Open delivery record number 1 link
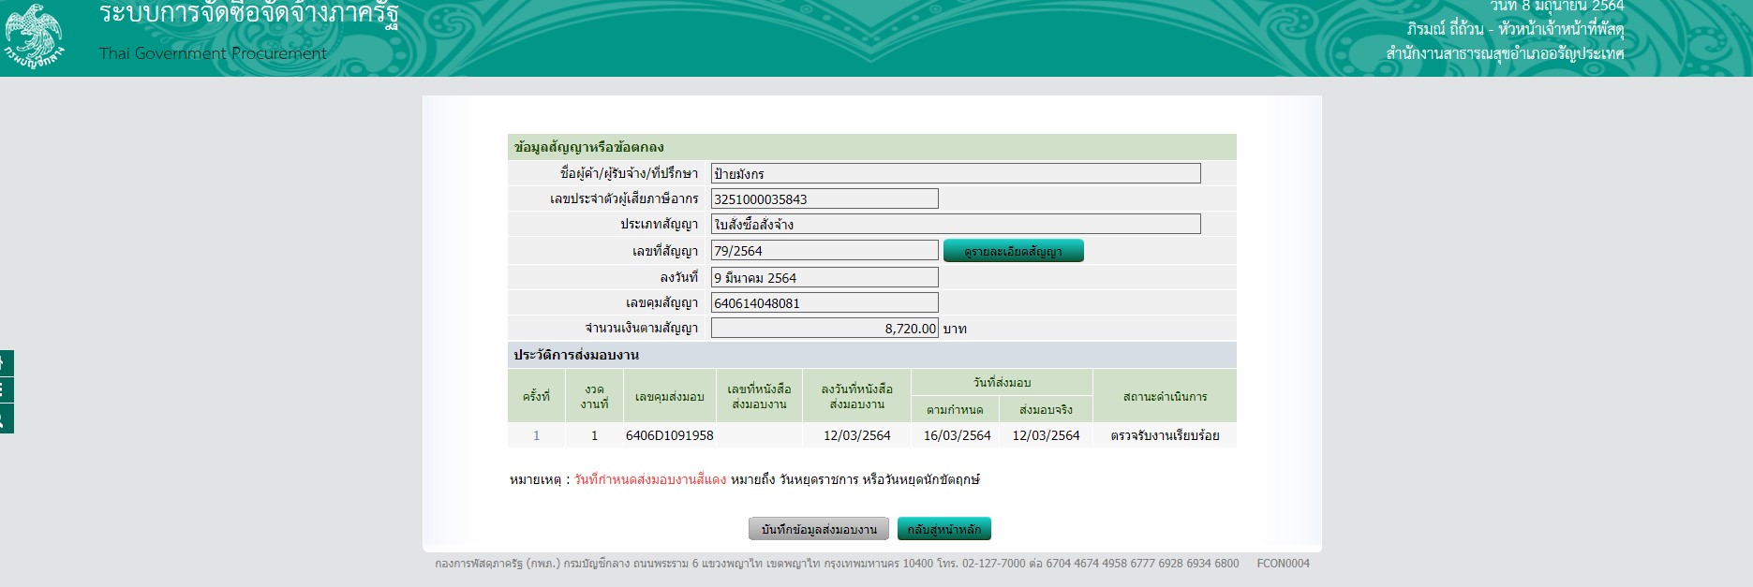The width and height of the screenshot is (1753, 587). (x=536, y=435)
